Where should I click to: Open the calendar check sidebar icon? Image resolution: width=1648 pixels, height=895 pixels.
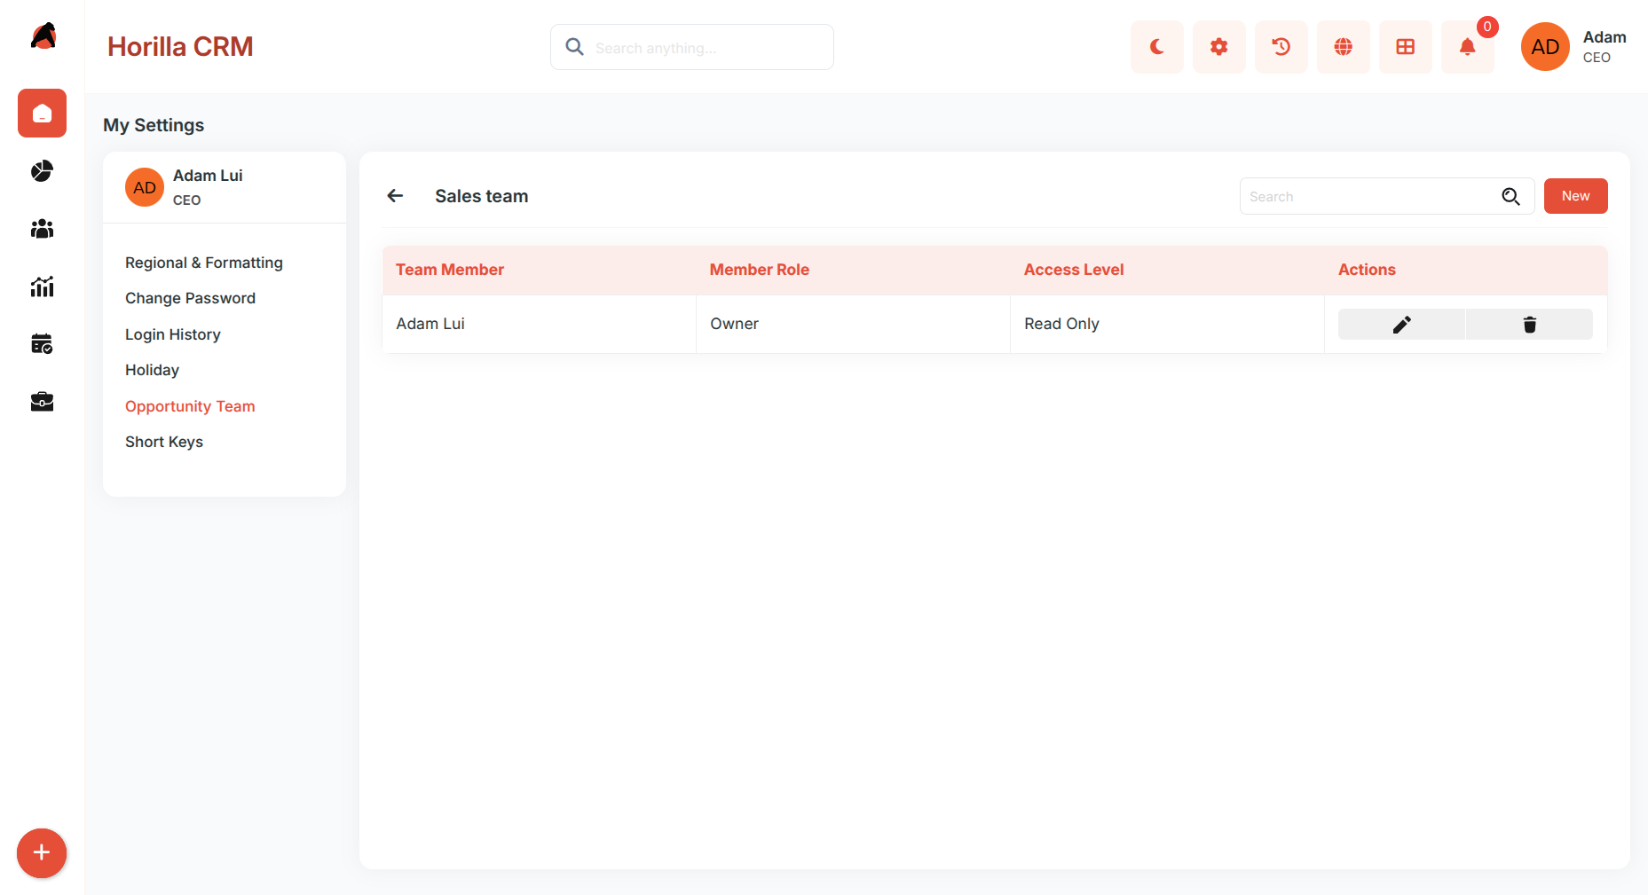(42, 344)
